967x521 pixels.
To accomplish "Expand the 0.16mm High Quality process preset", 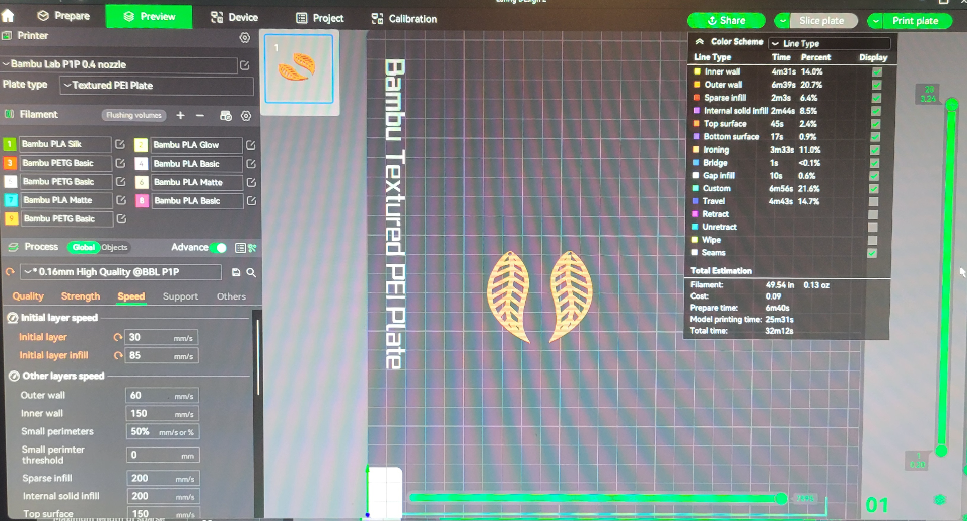I will (121, 272).
